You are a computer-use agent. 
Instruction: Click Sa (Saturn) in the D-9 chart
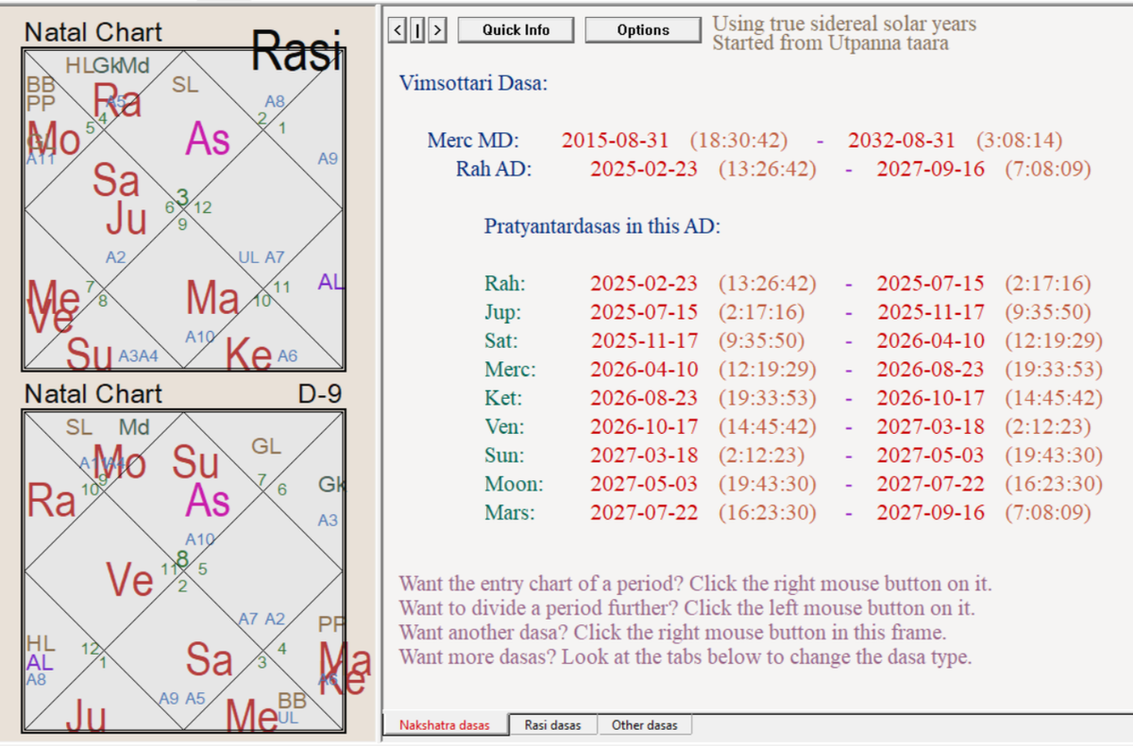point(209,659)
